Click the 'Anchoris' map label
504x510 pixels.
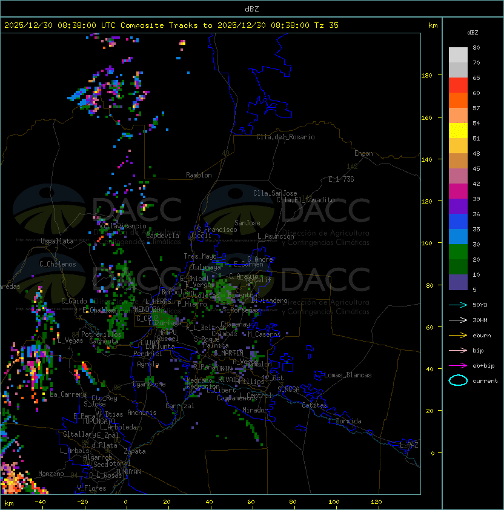142,412
